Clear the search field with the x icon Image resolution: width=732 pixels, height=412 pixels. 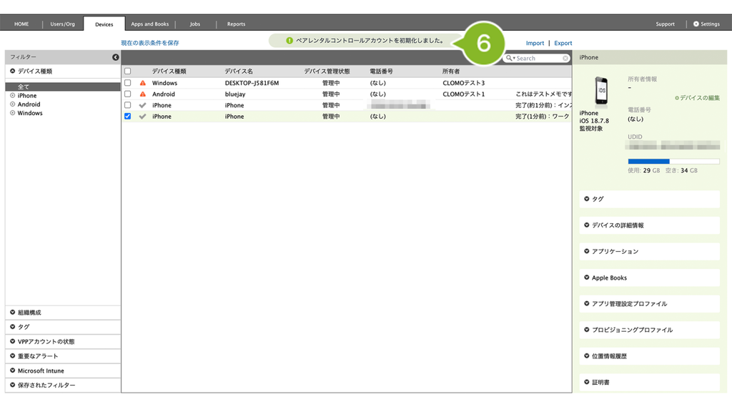pos(565,59)
